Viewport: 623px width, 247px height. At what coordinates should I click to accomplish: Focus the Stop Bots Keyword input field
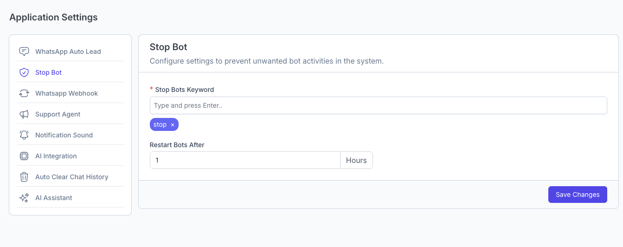coord(378,105)
